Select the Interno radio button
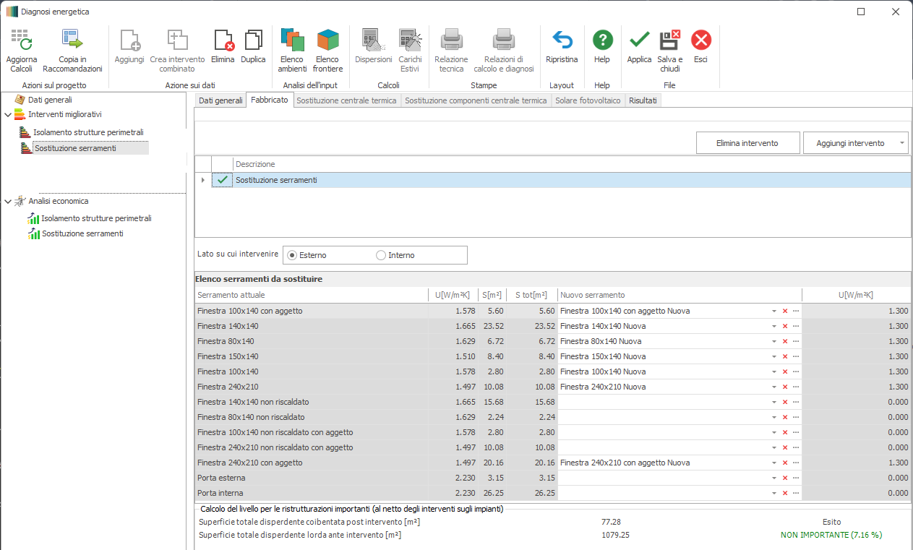Screen dimensions: 913x550 pos(381,255)
